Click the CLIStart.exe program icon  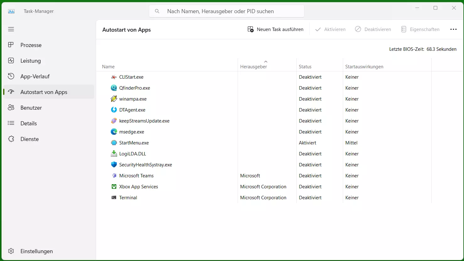(114, 77)
